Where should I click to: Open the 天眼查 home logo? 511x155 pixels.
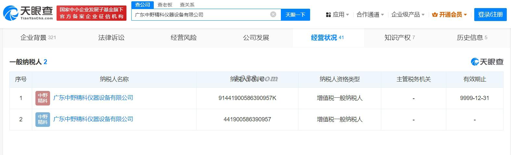(28, 13)
